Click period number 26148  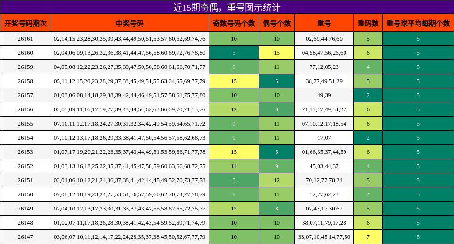pos(25,223)
